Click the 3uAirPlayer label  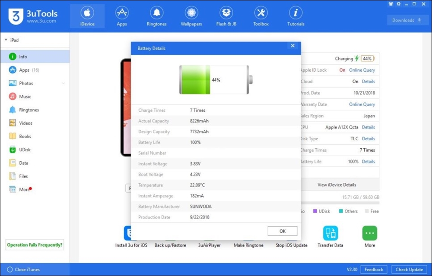point(210,245)
